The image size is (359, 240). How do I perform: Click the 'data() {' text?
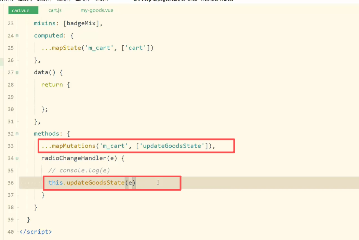(48, 72)
